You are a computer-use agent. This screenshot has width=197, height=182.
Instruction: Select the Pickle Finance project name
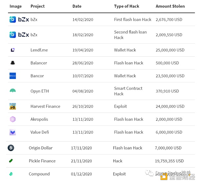click(42, 161)
